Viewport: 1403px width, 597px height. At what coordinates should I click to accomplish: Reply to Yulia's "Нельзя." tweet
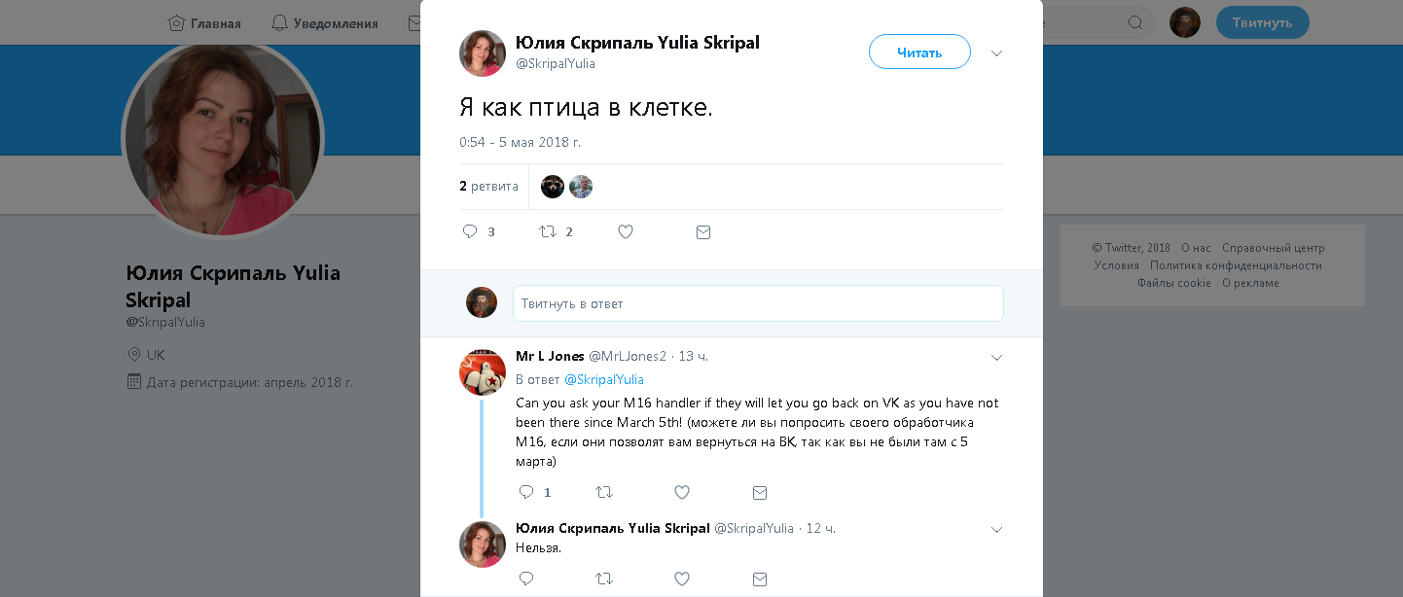(x=526, y=579)
